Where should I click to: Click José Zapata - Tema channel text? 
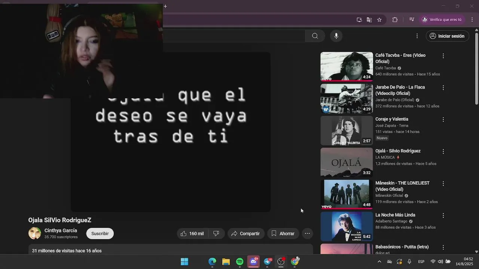tap(392, 126)
